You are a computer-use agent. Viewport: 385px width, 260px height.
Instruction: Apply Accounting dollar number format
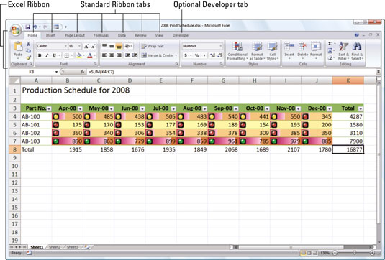pos(186,55)
